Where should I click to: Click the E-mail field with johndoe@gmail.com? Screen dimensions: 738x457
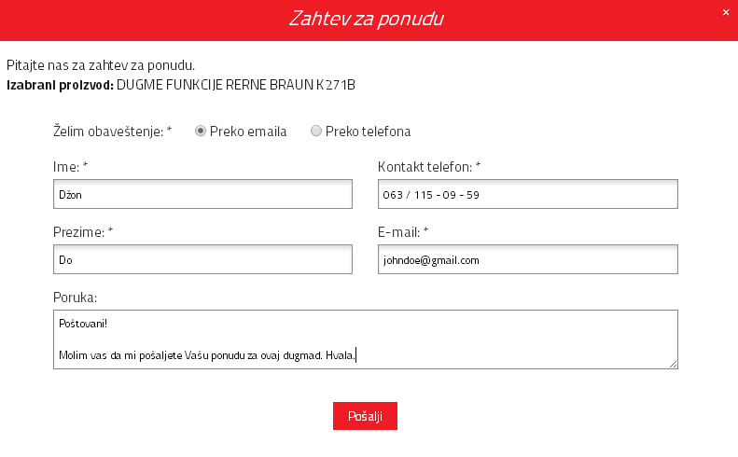(528, 259)
